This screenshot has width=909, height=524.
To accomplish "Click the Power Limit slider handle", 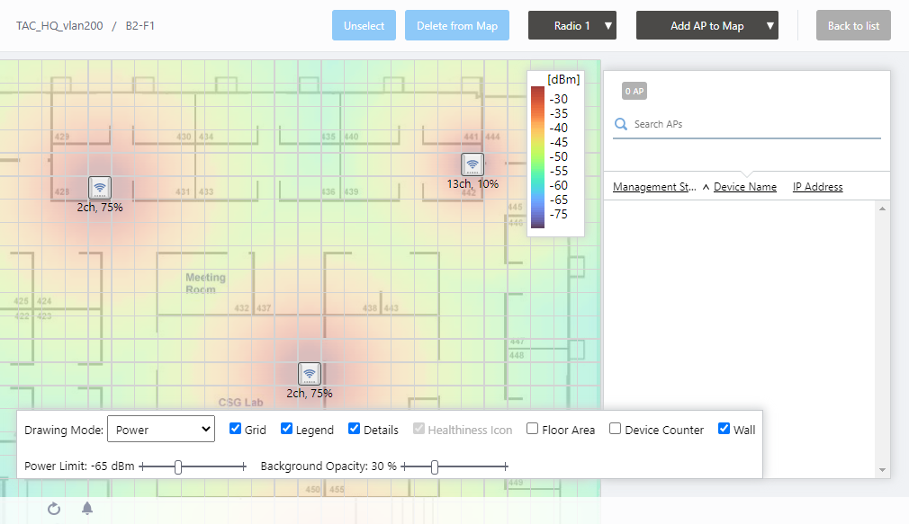I will click(x=178, y=466).
